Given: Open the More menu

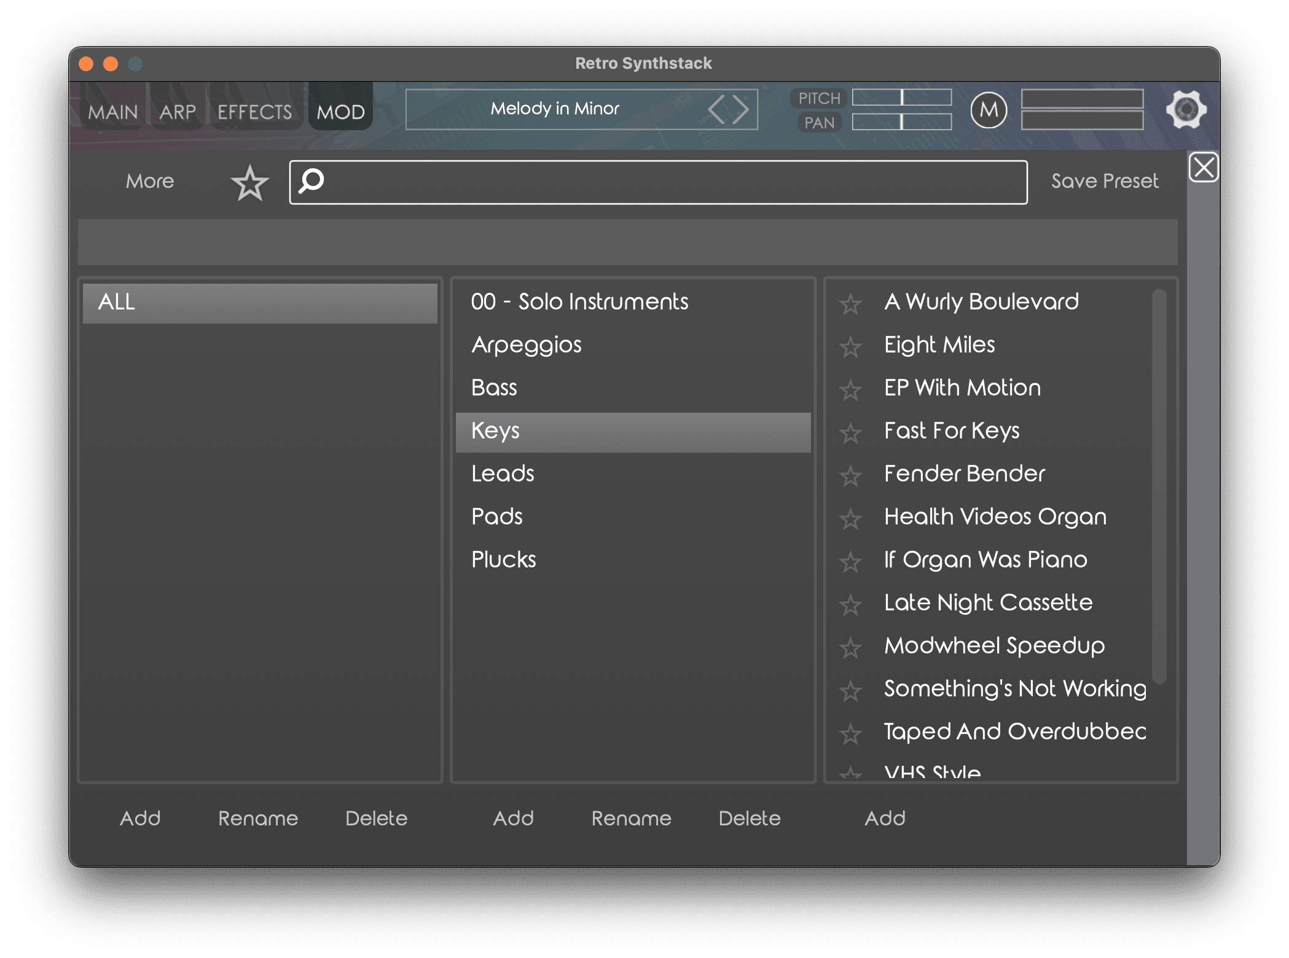Looking at the screenshot, I should [x=150, y=181].
